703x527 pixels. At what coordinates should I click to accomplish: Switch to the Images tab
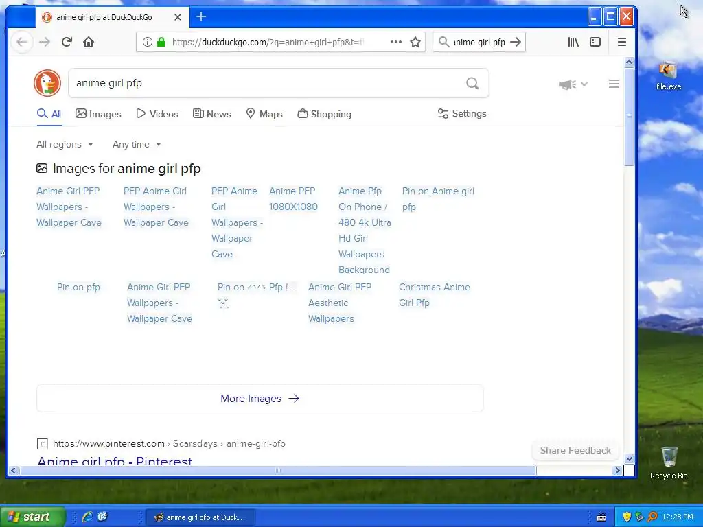[x=98, y=114]
